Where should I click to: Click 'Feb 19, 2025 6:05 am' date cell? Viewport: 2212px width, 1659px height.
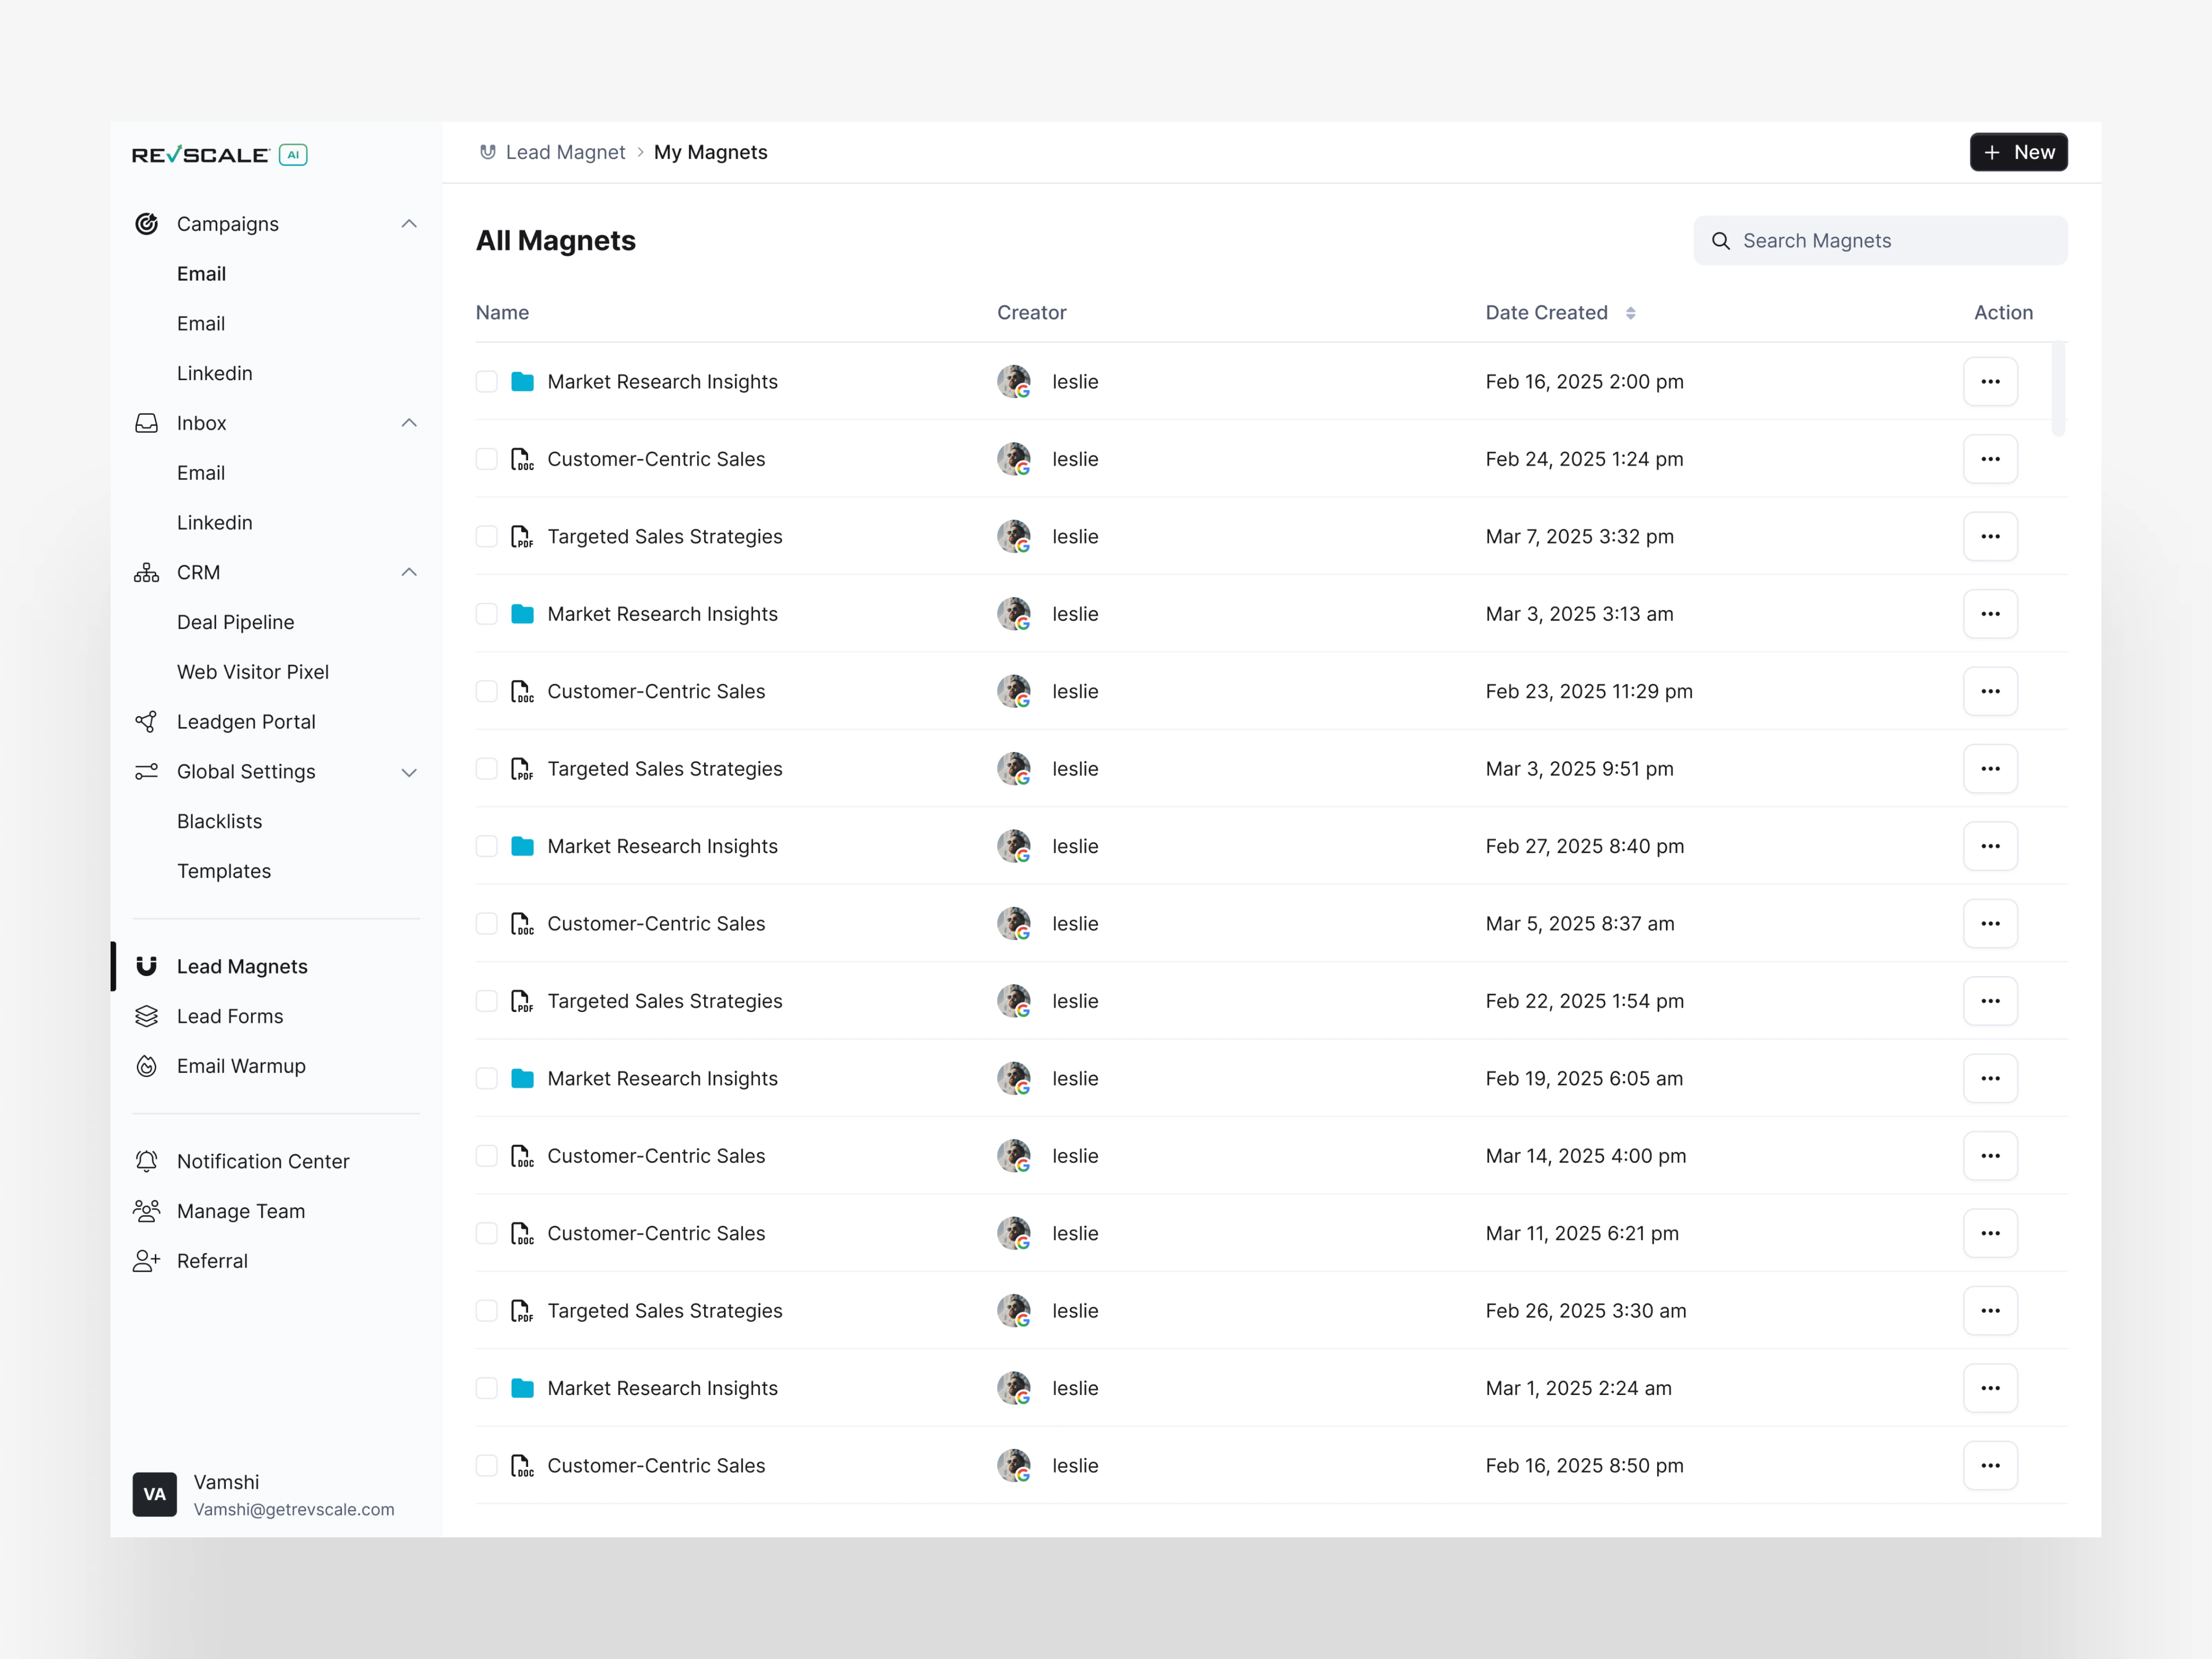click(1584, 1079)
